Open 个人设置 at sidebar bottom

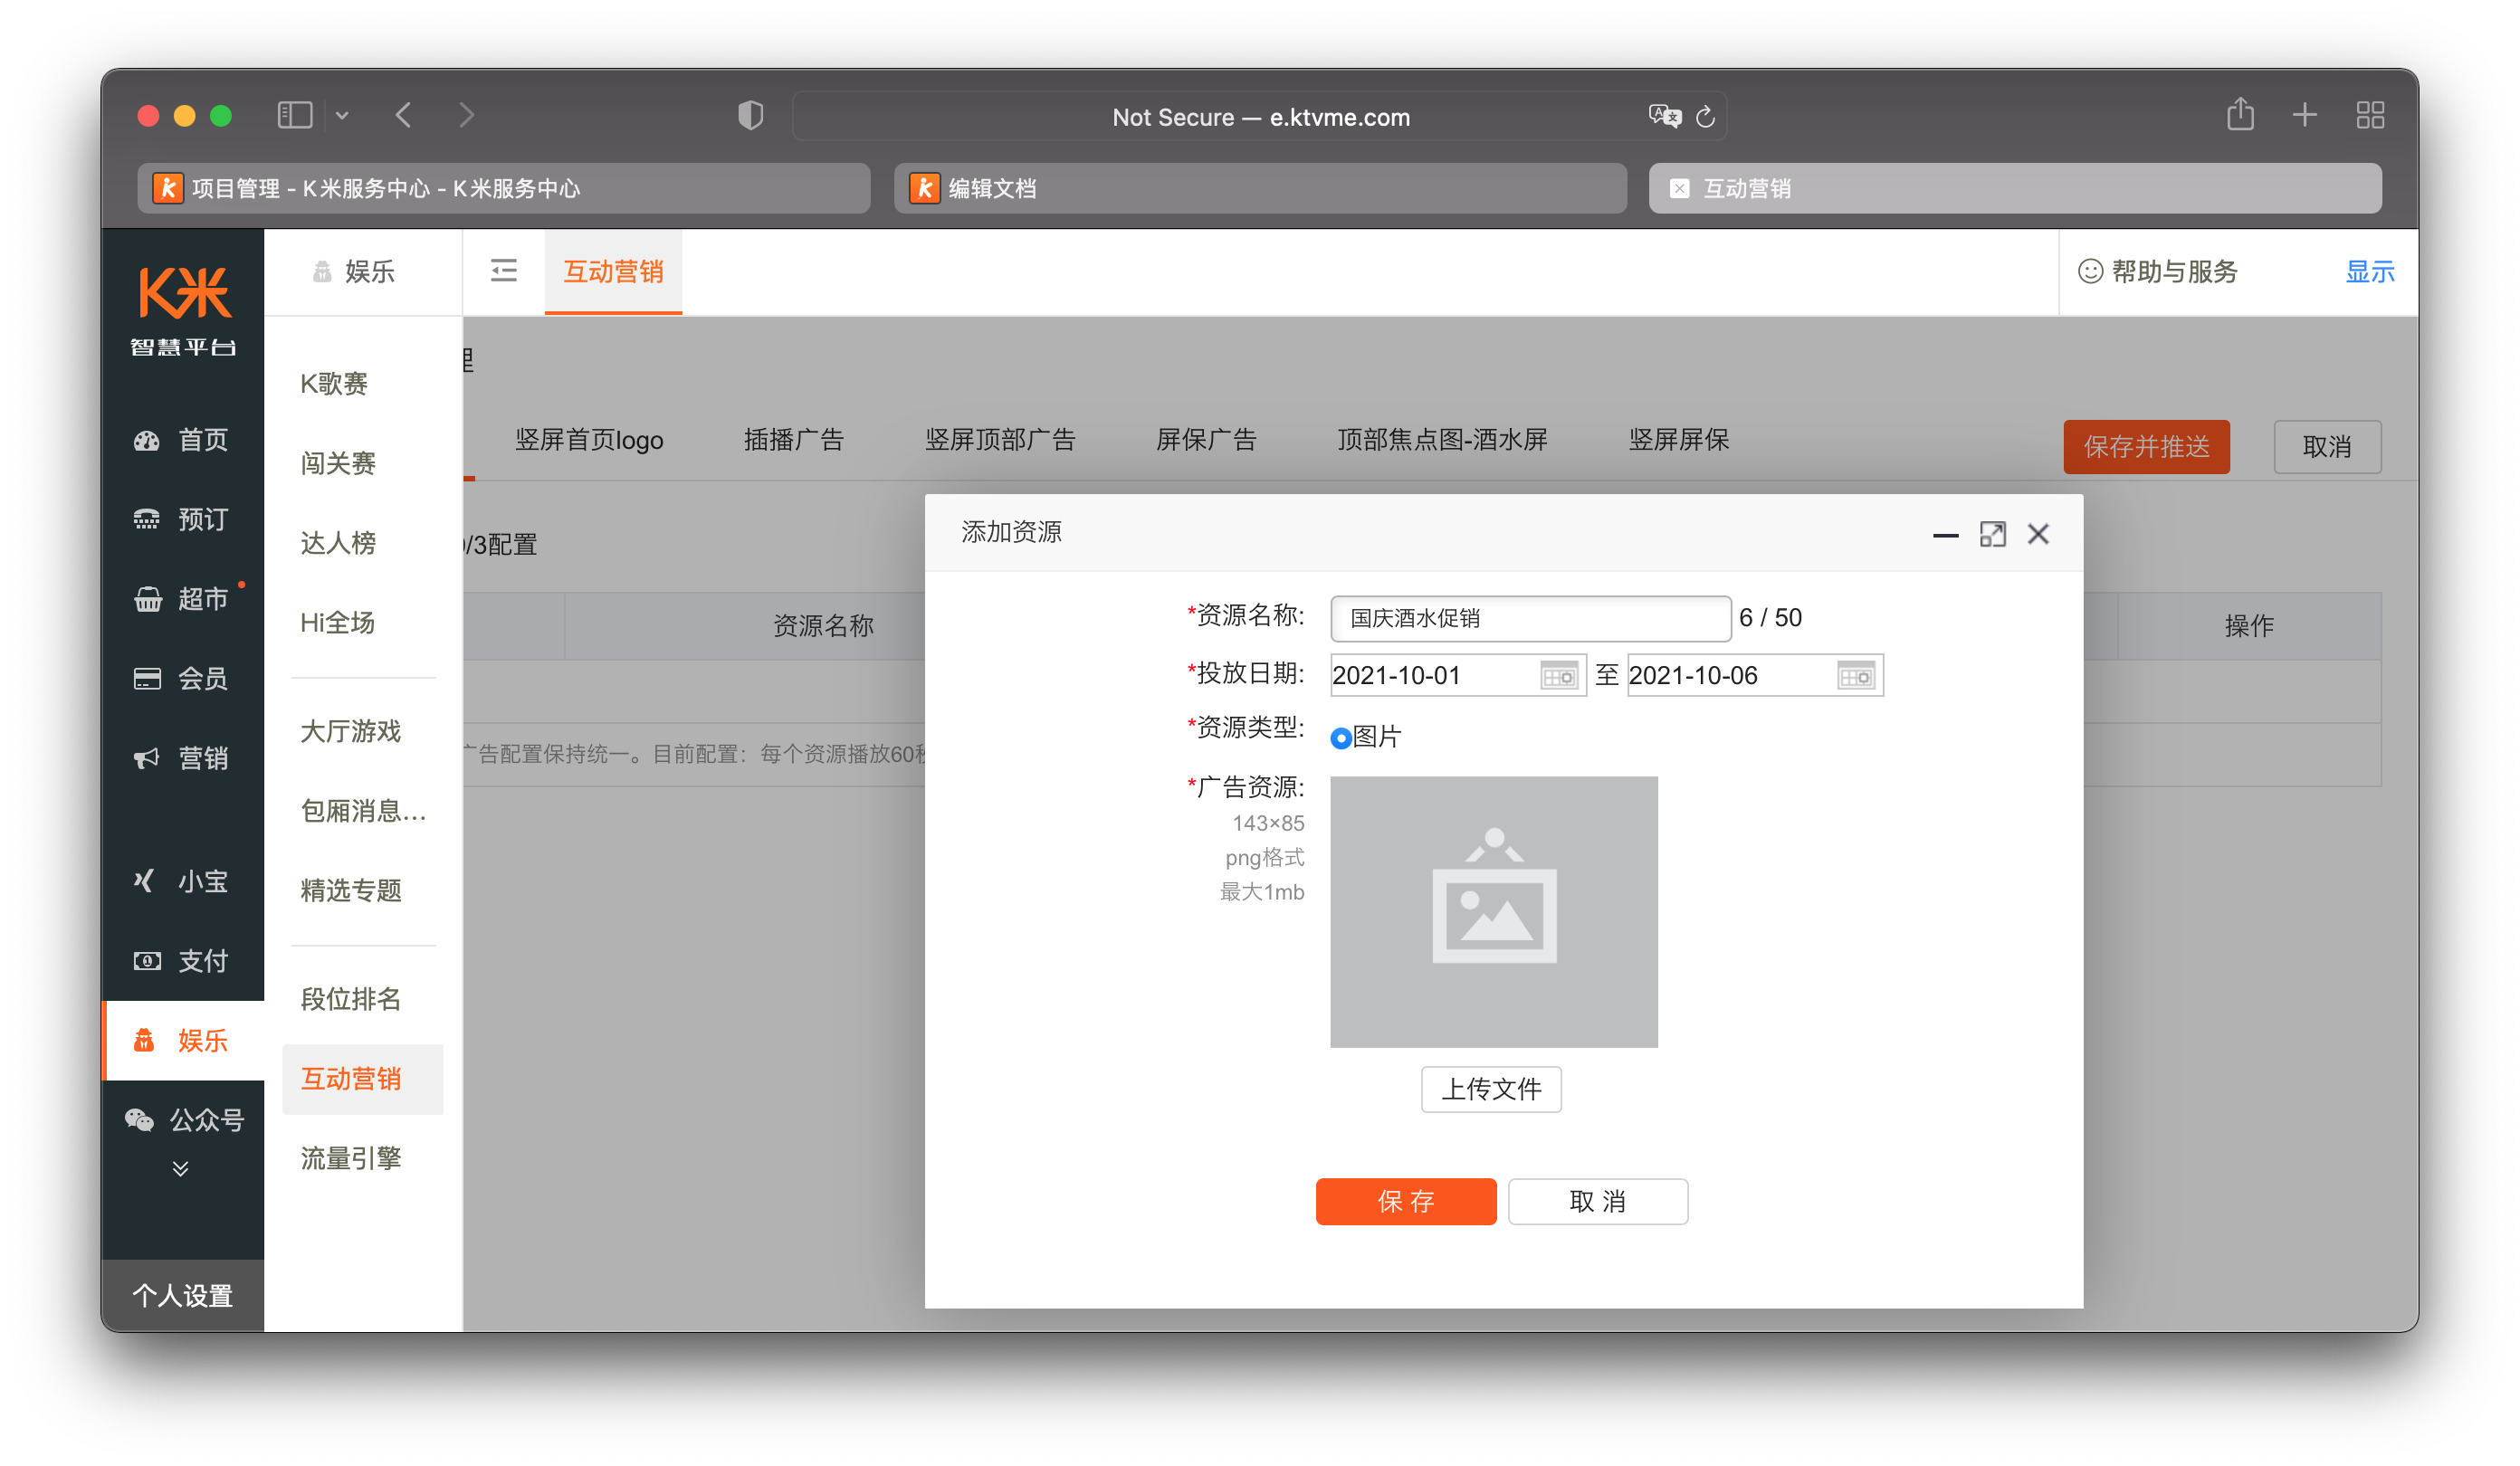click(183, 1296)
